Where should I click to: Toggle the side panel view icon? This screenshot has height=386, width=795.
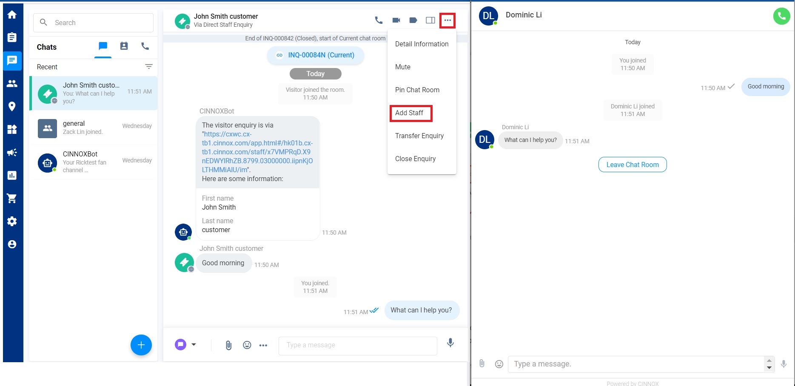(430, 20)
